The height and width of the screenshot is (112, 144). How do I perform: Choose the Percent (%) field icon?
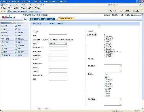[3, 36]
